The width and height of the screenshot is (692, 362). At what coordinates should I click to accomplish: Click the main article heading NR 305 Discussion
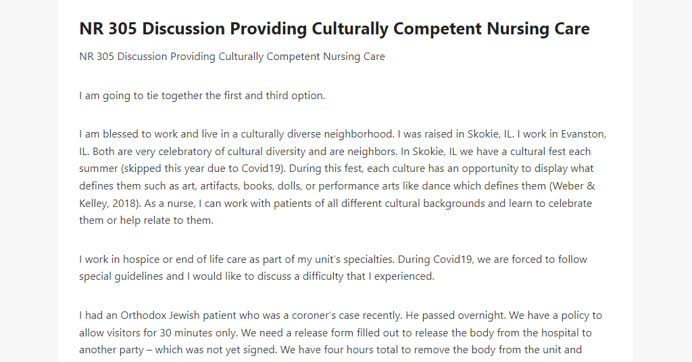tap(334, 29)
